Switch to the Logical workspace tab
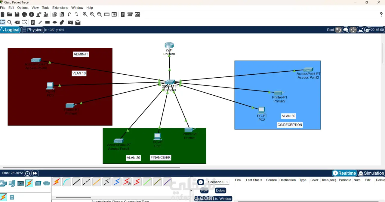 (x=10, y=30)
